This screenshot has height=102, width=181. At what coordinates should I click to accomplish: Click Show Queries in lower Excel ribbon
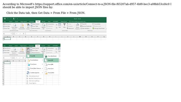tap(35, 48)
